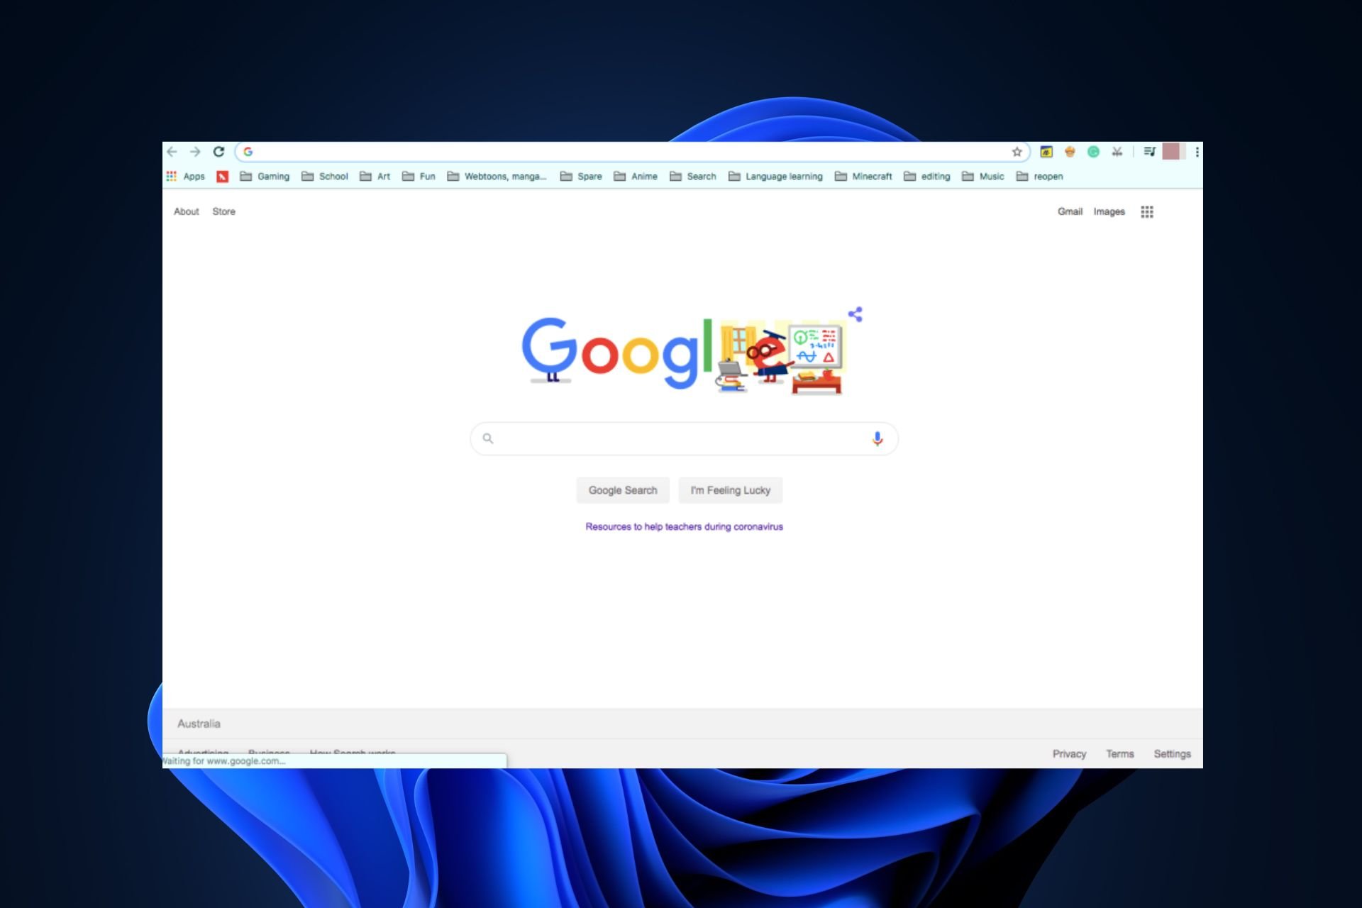The image size is (1362, 908).
Task: Start voice search with microphone icon
Action: tap(877, 438)
